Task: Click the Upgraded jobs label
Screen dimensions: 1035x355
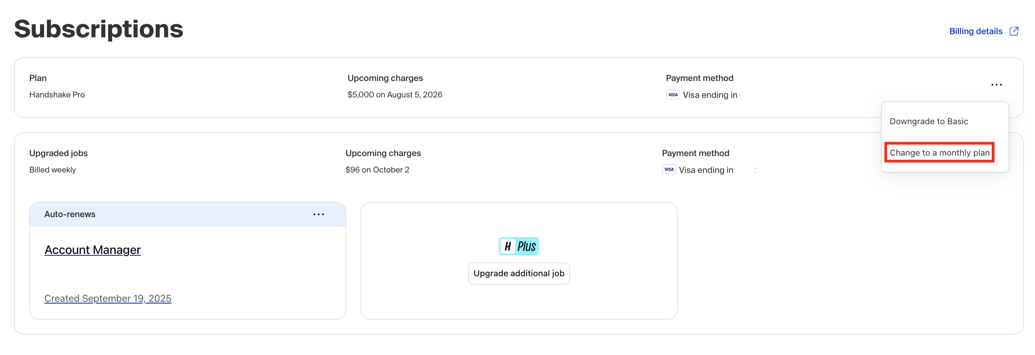Action: (x=58, y=153)
